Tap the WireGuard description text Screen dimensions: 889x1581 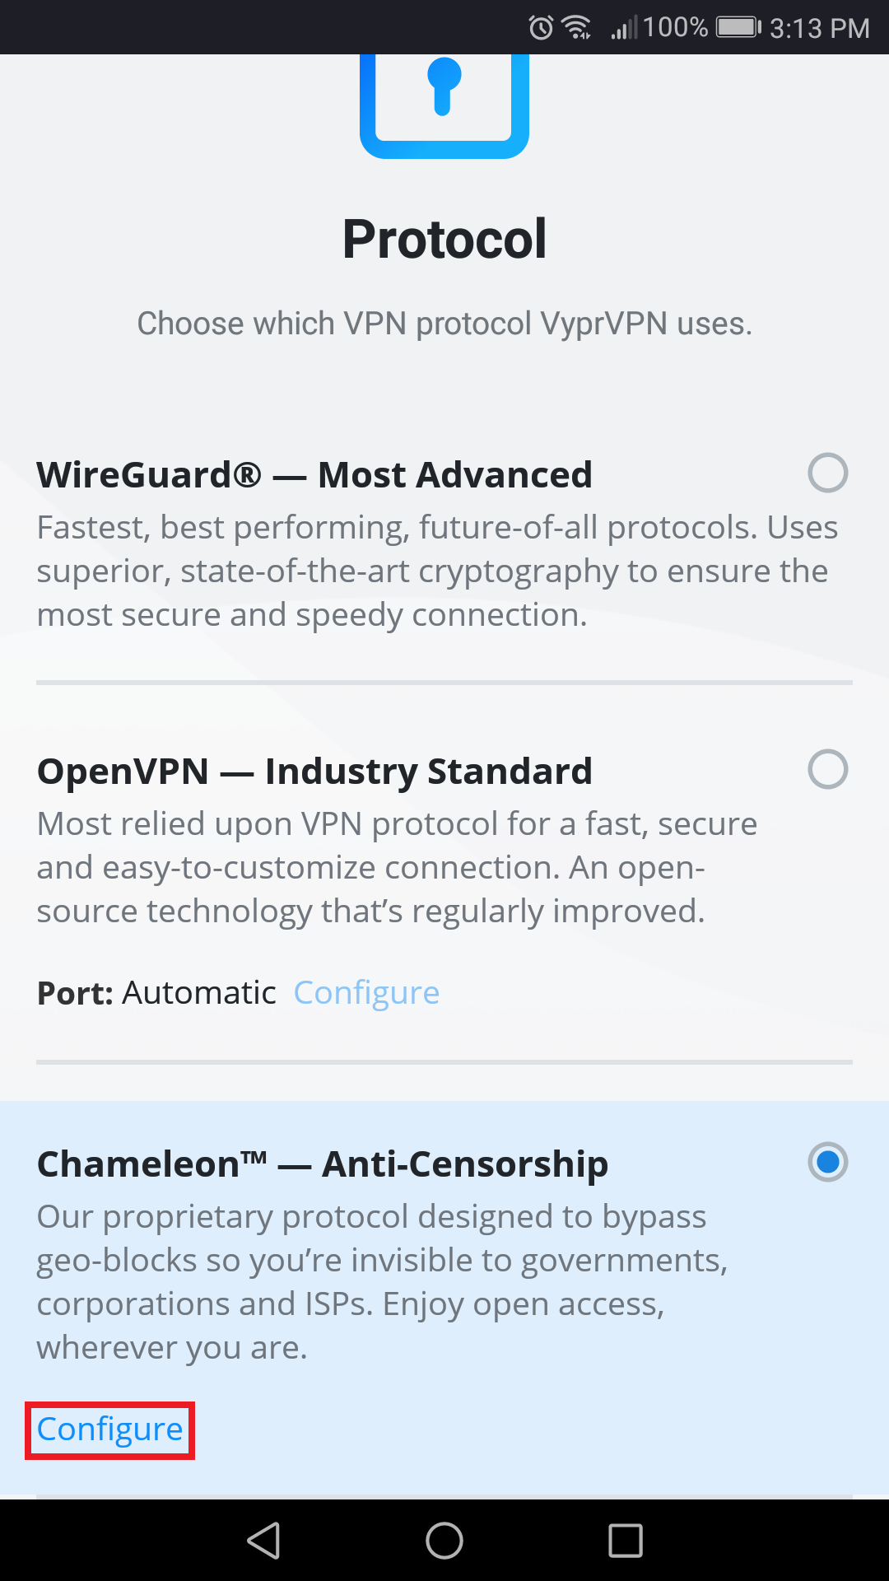[x=436, y=570]
